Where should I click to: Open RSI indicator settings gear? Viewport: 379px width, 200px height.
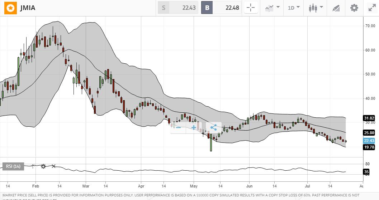(43, 166)
